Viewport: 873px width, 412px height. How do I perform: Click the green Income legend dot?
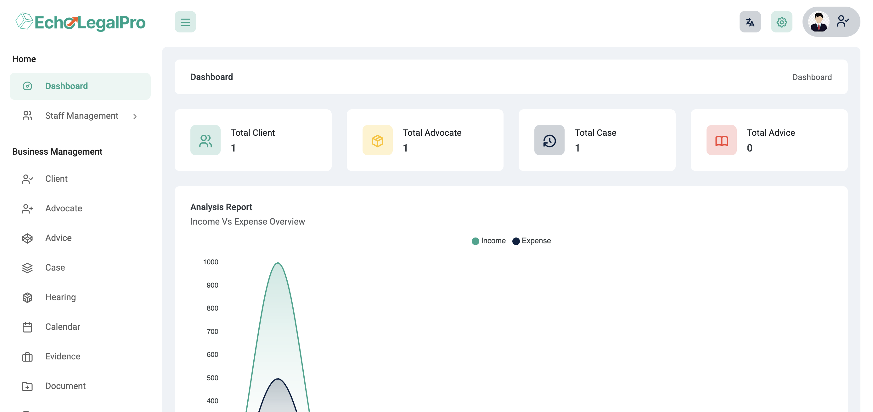(475, 241)
